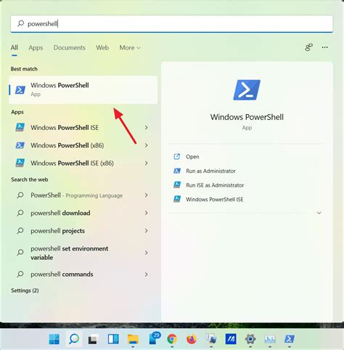Switch to the Web search tab
344x350 pixels.
[102, 48]
